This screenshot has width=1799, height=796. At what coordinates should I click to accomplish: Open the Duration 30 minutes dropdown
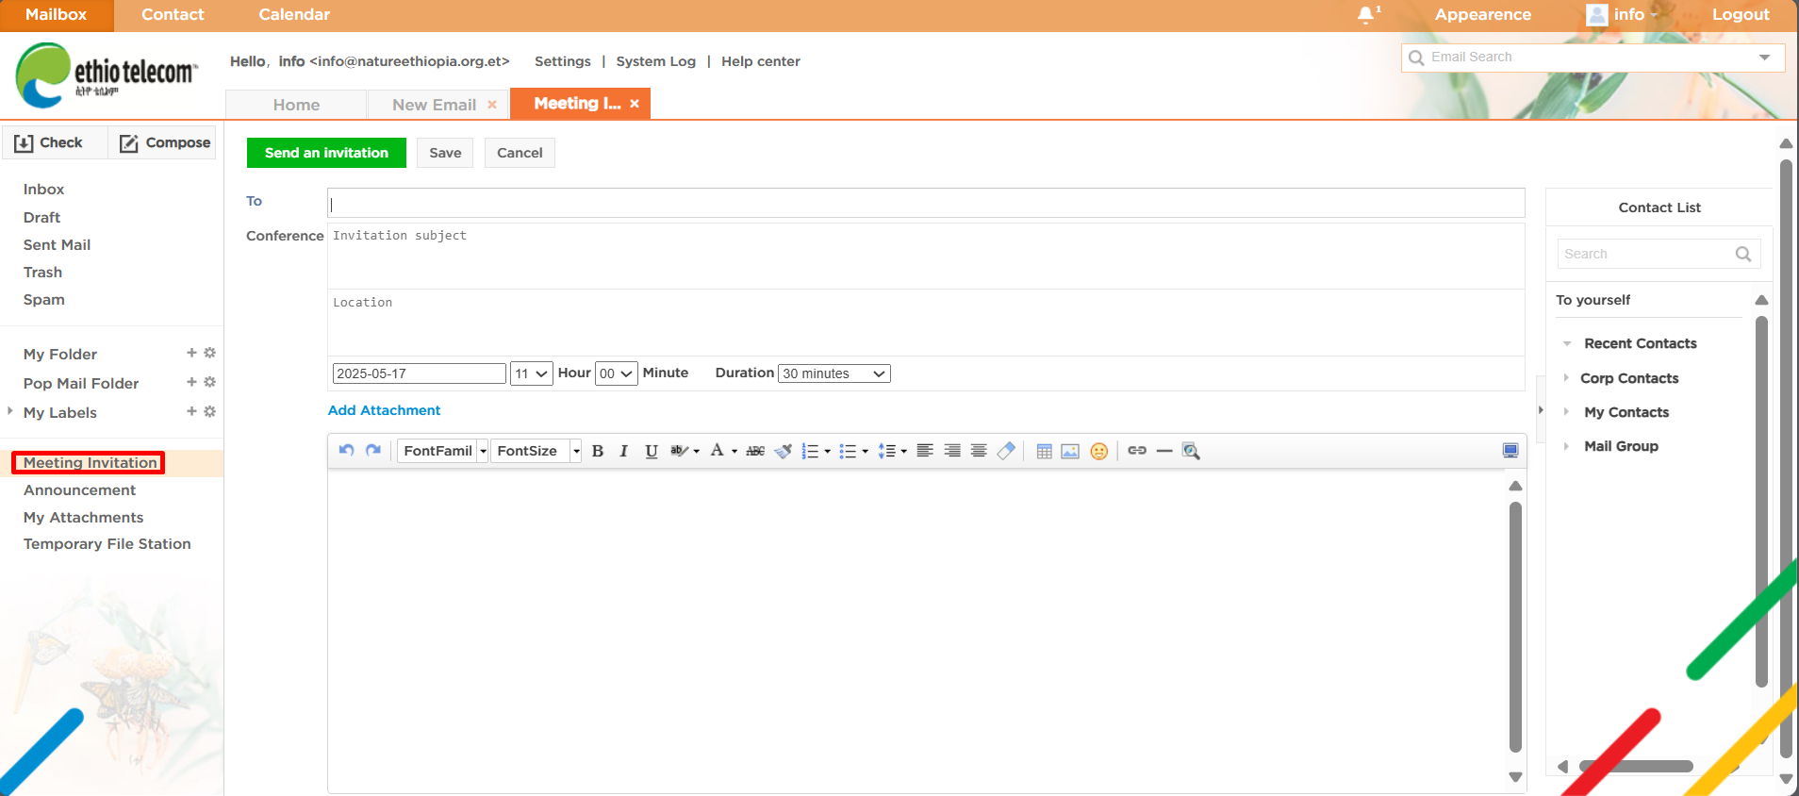click(x=833, y=373)
